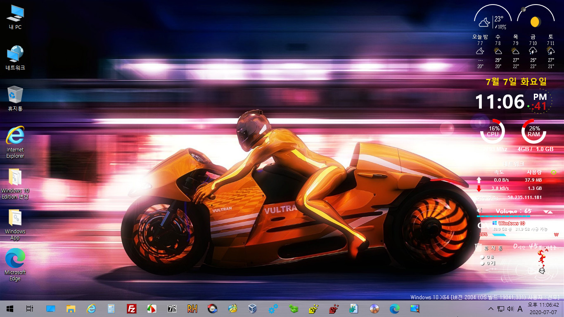Open File Explorer from the taskbar

pos(71,308)
